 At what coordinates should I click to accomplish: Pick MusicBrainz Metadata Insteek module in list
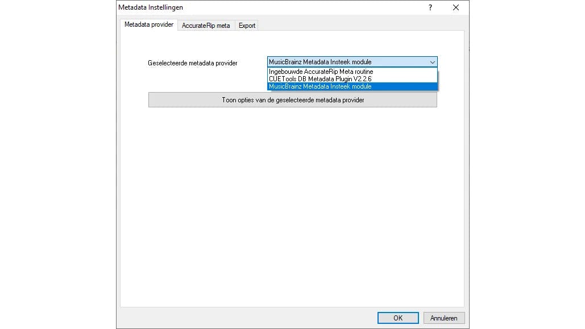click(x=352, y=86)
